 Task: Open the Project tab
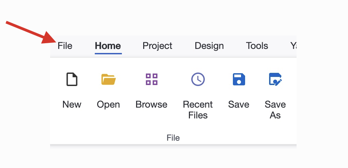coord(157,46)
